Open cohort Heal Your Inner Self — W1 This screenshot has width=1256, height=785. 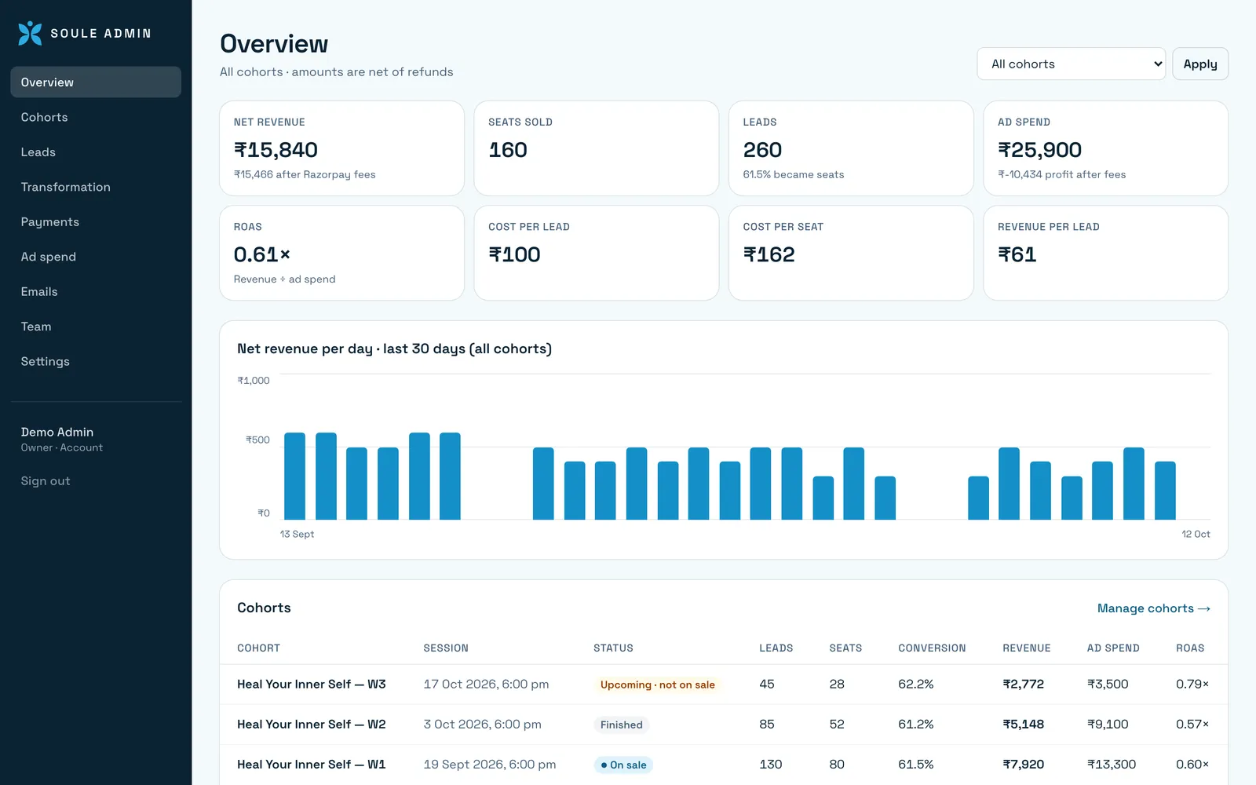click(x=312, y=765)
